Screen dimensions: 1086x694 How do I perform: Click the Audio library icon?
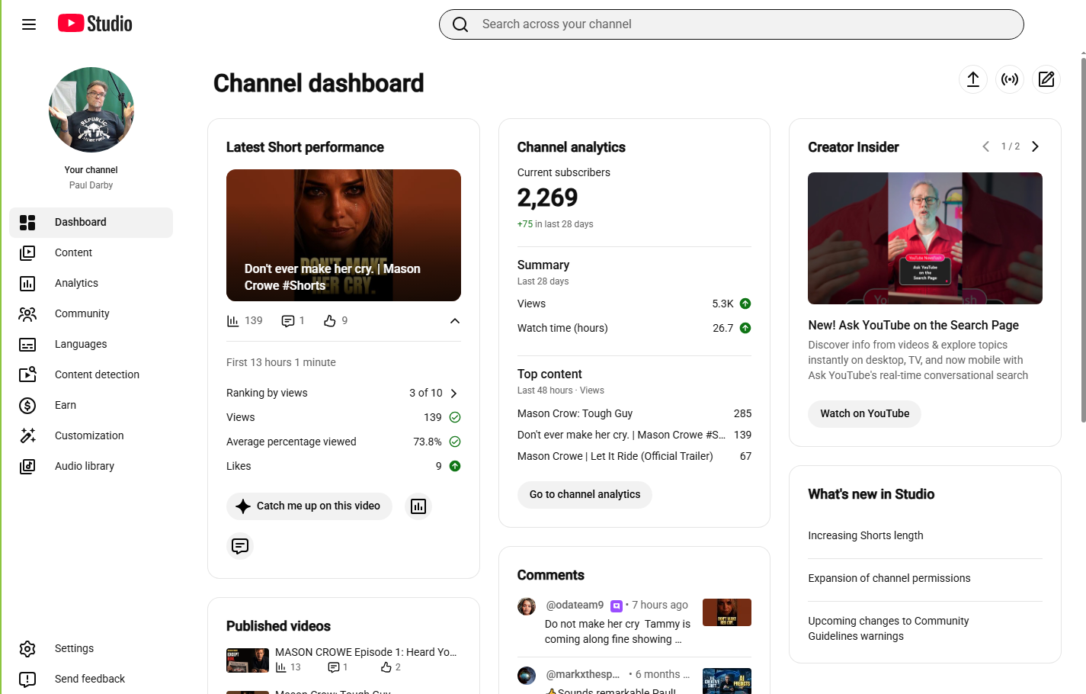pyautogui.click(x=27, y=467)
